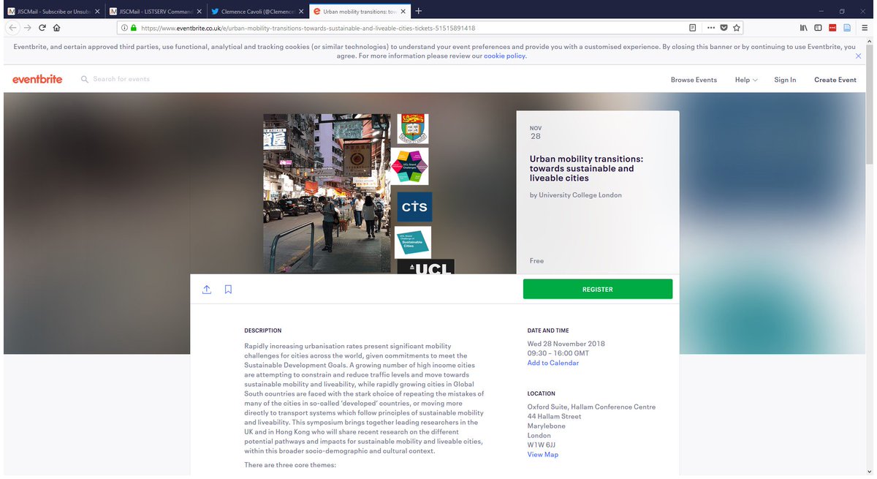Viewport: 877px width, 479px height.
Task: Bookmark this page with the star
Action: pos(737,28)
